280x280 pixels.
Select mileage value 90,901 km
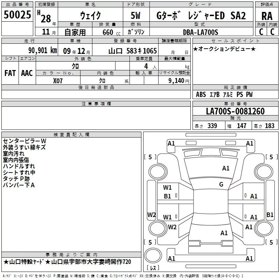coord(43,50)
